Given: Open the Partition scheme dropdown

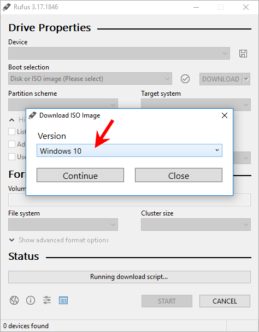Looking at the screenshot, I should (x=63, y=104).
